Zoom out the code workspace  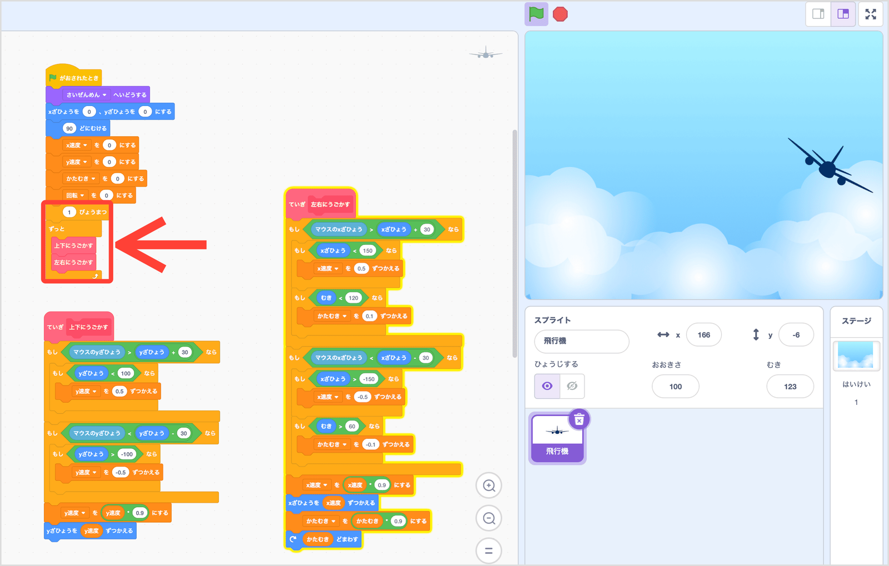click(489, 518)
